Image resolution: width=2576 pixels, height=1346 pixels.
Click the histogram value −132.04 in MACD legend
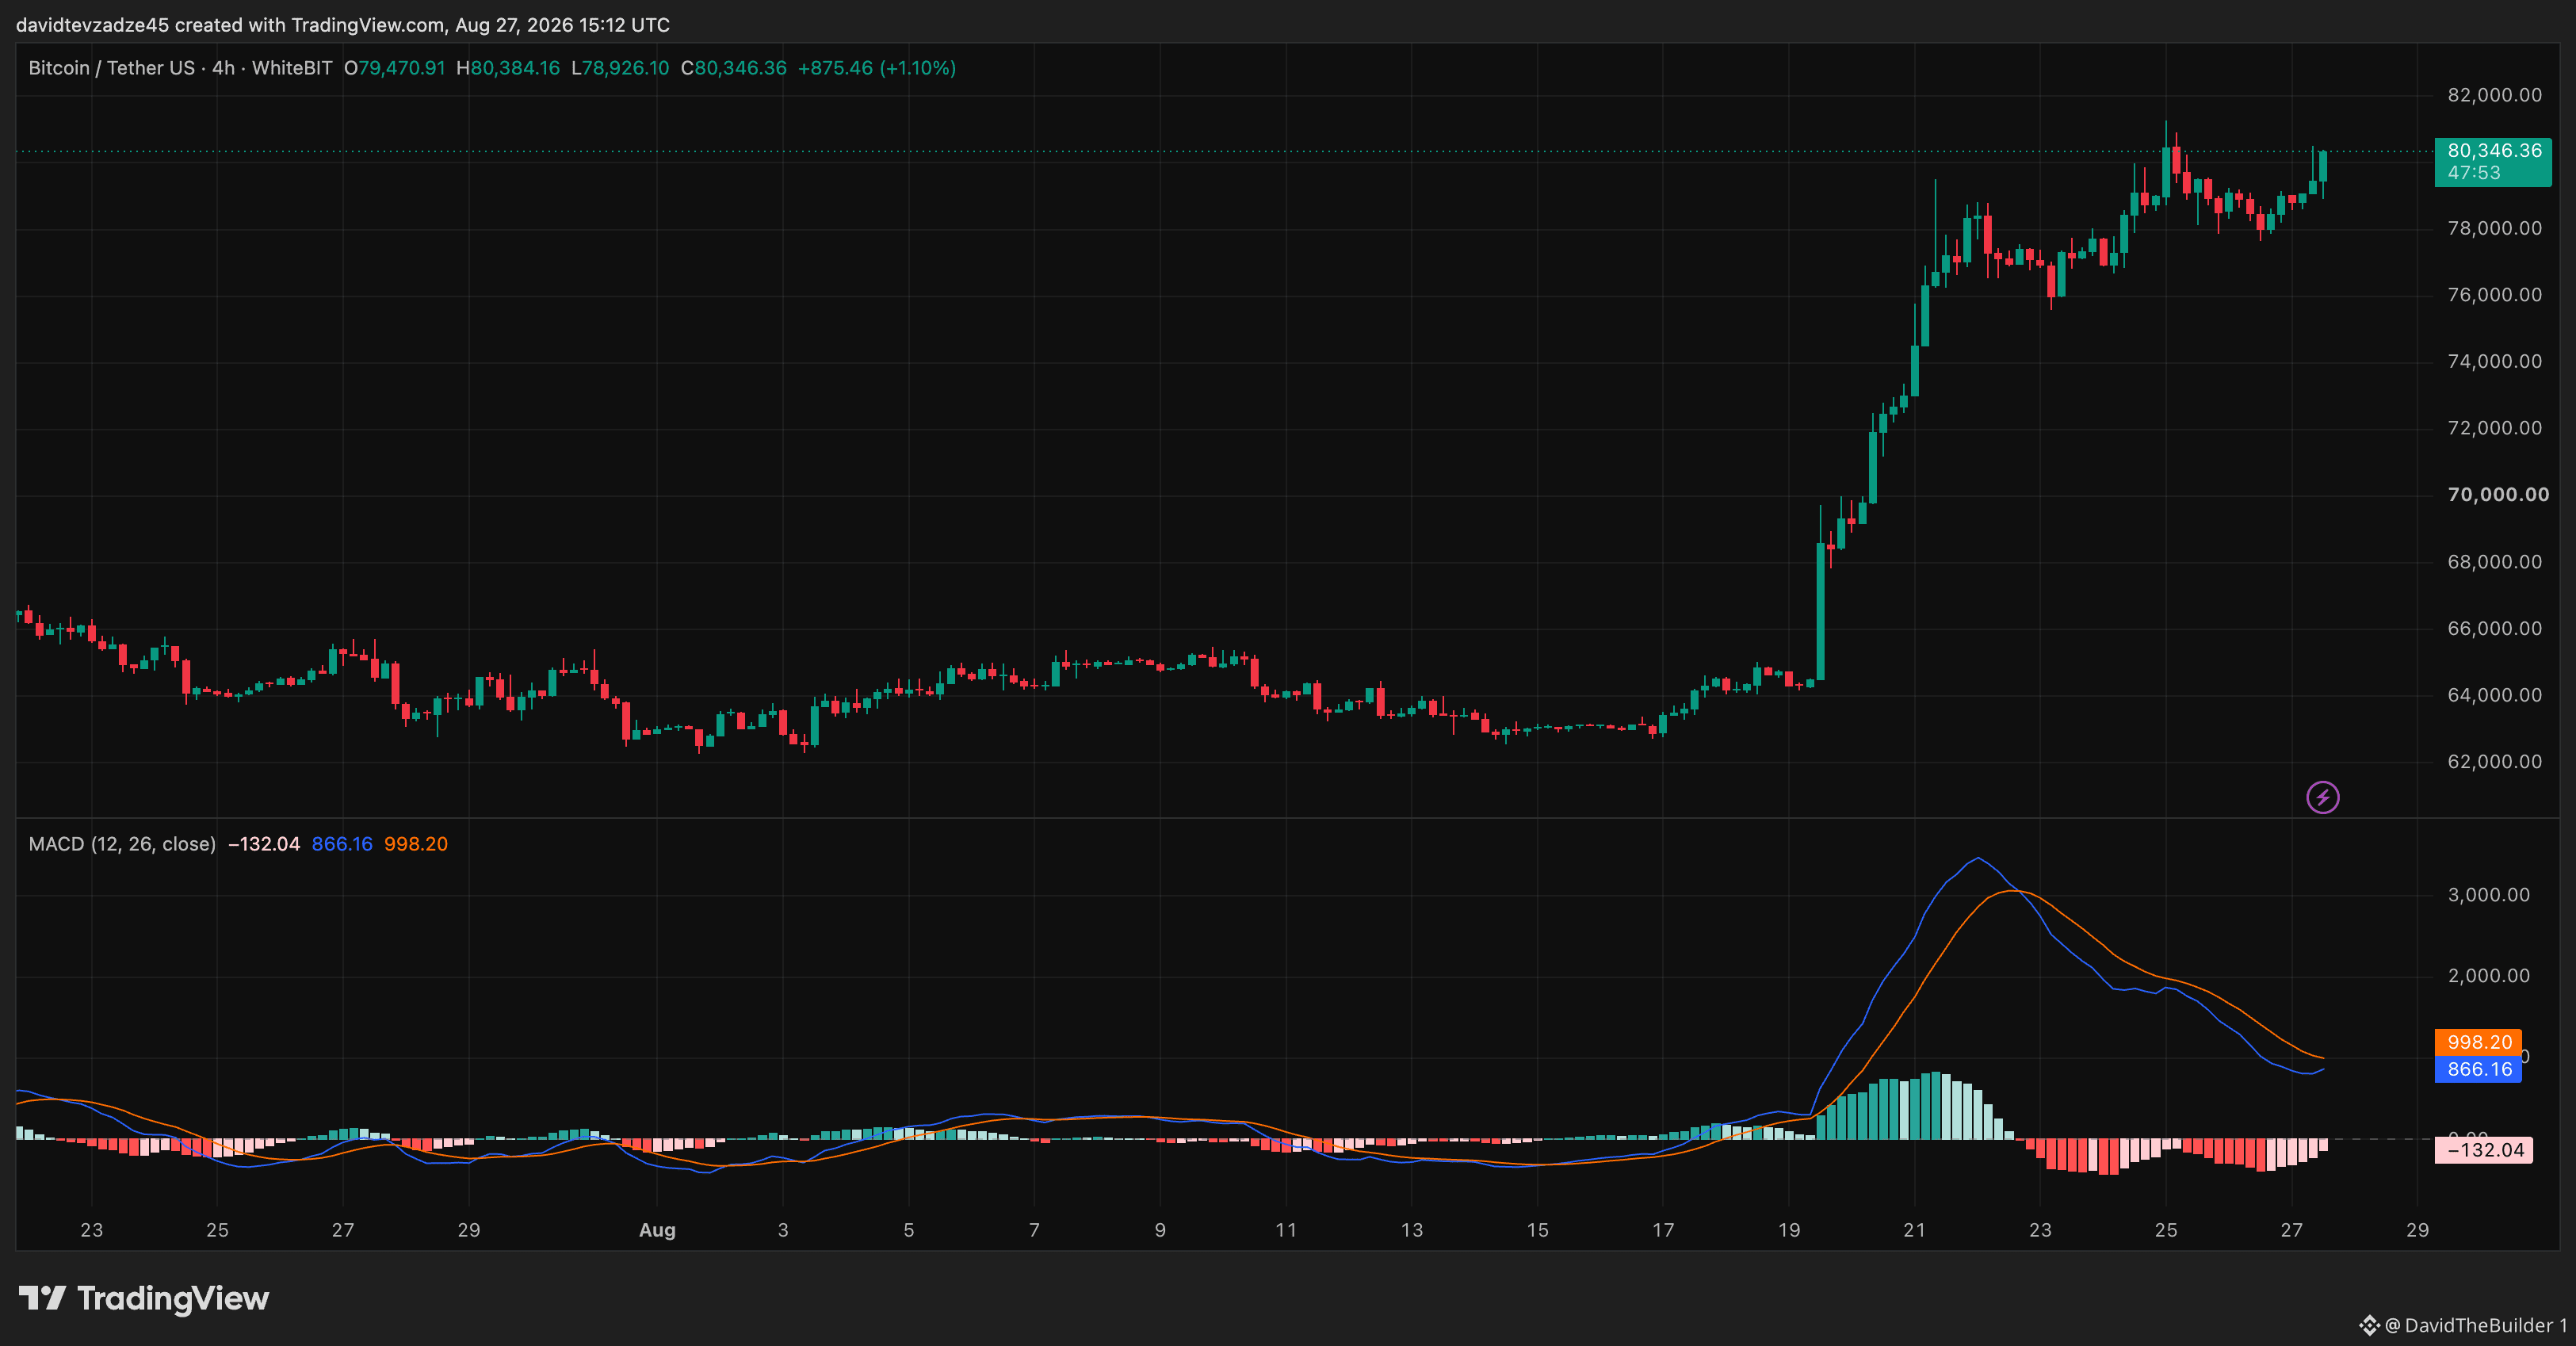pos(264,844)
